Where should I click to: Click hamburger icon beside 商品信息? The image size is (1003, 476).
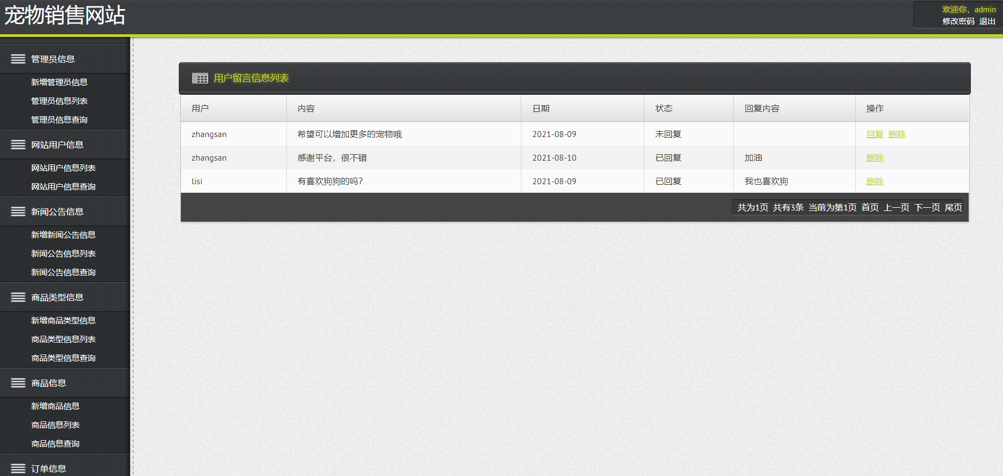pos(18,383)
